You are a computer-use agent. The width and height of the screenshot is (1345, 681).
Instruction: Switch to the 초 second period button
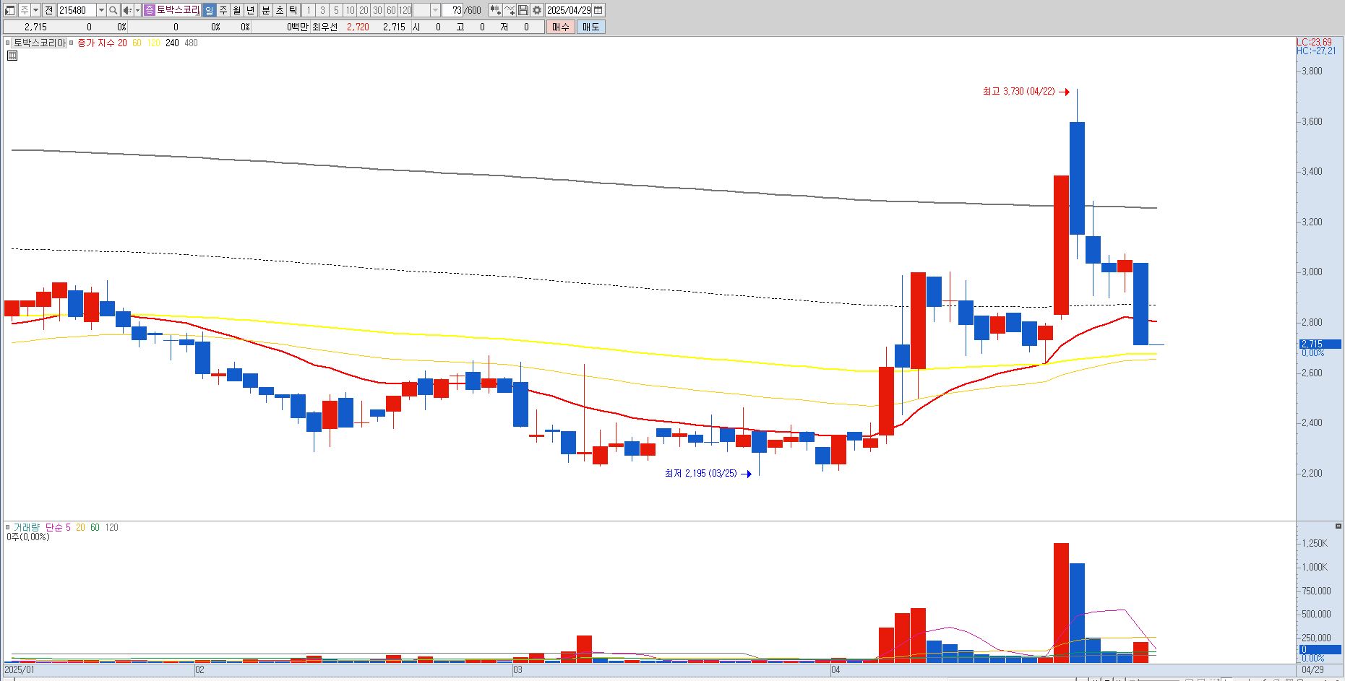(x=279, y=10)
